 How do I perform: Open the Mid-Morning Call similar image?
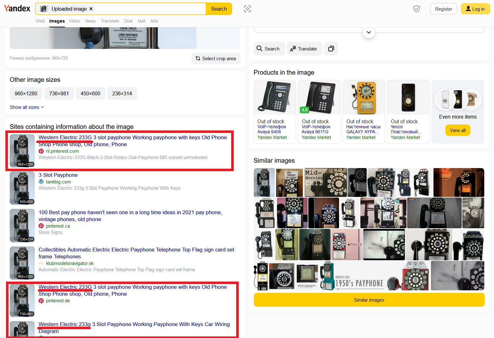326,182
